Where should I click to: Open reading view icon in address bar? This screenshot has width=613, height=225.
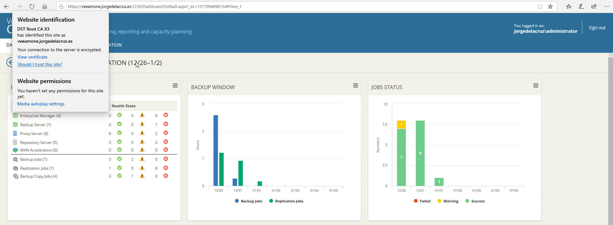[x=540, y=6]
